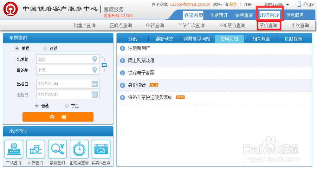The height and width of the screenshot is (170, 317).
Task: Click the 登录 login link
Action: pos(233,4)
